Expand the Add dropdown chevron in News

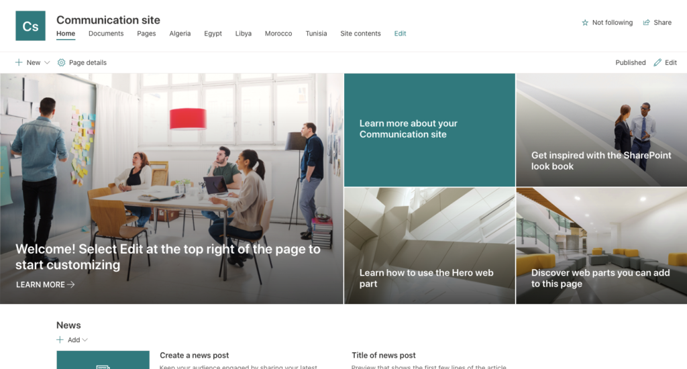(85, 339)
